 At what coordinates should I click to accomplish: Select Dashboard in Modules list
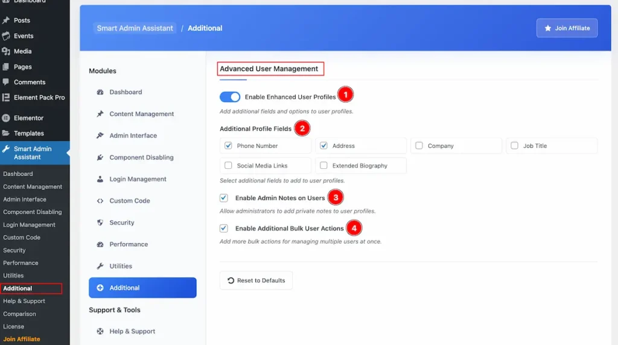(142, 92)
